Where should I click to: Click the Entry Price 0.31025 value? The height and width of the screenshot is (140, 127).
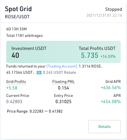coord(63,101)
